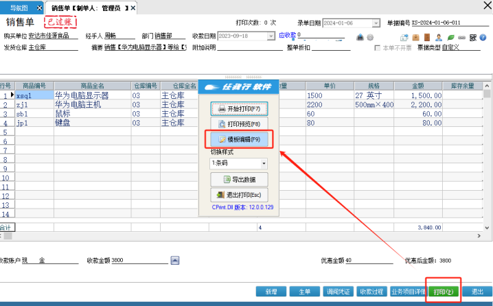Screen dimensions: 493x306
Task: Click the 新增 button at the bottom
Action: click(271, 292)
